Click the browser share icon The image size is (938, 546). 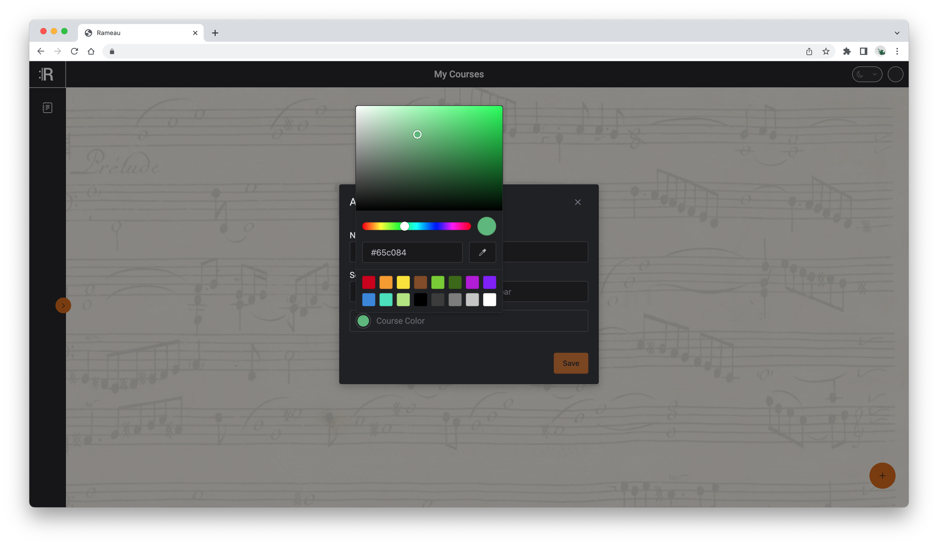click(x=809, y=51)
